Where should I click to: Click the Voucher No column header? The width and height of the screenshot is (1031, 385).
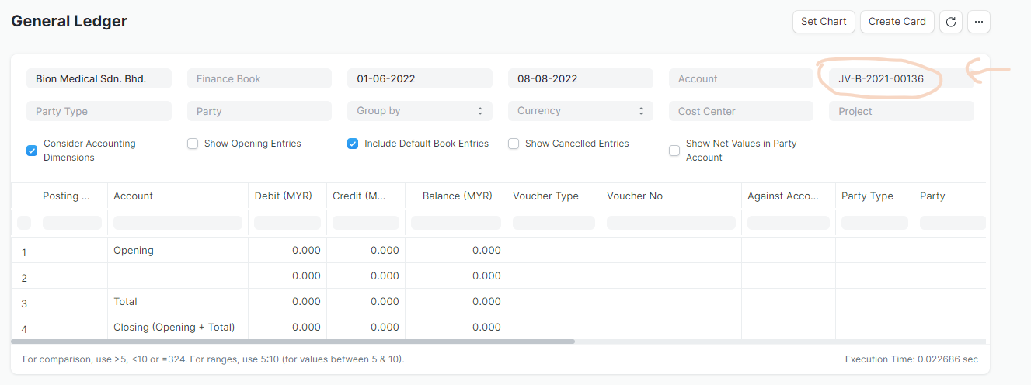671,196
